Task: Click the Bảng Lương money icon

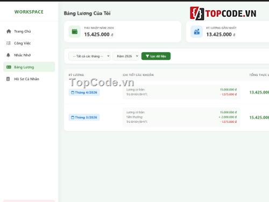Action: point(9,67)
